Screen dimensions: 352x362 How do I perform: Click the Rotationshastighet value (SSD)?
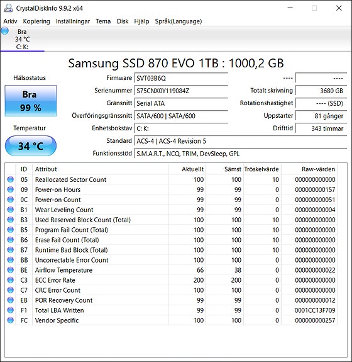click(321, 103)
